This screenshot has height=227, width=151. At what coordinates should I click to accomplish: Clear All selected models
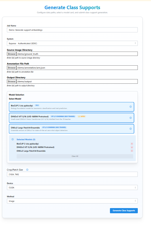point(75,156)
